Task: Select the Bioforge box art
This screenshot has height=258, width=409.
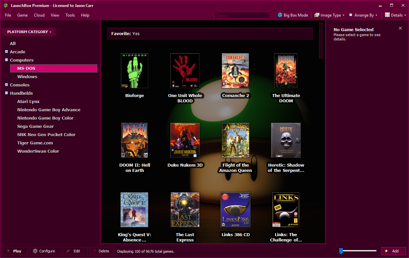Action: pos(135,71)
